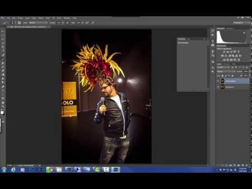Screen dimensions: 252x189
Task: Open Internet Explorer from taskbar
Action: [13, 170]
